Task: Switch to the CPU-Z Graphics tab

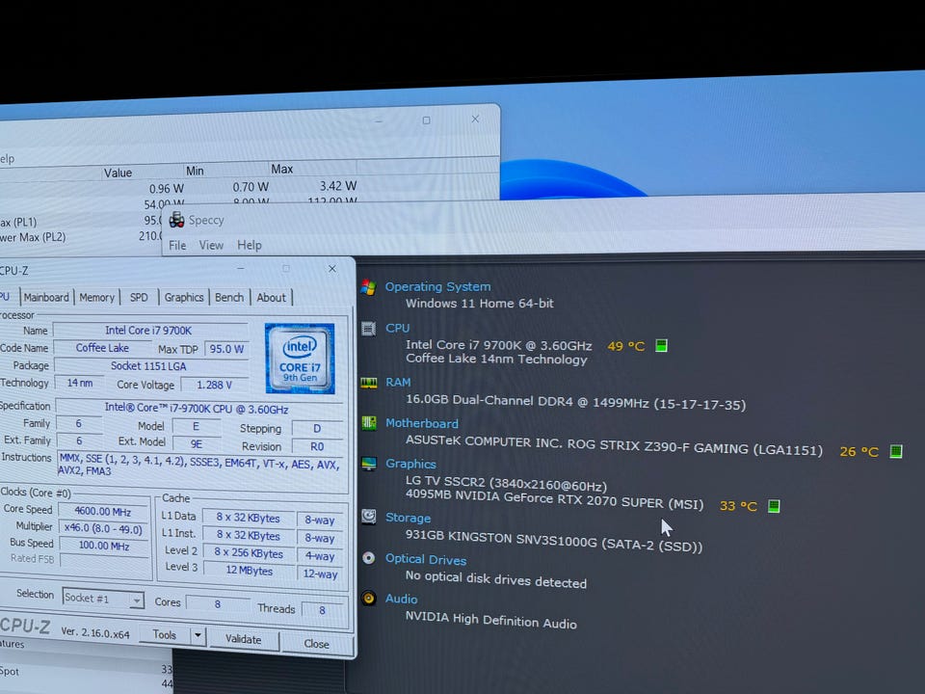Action: (183, 298)
